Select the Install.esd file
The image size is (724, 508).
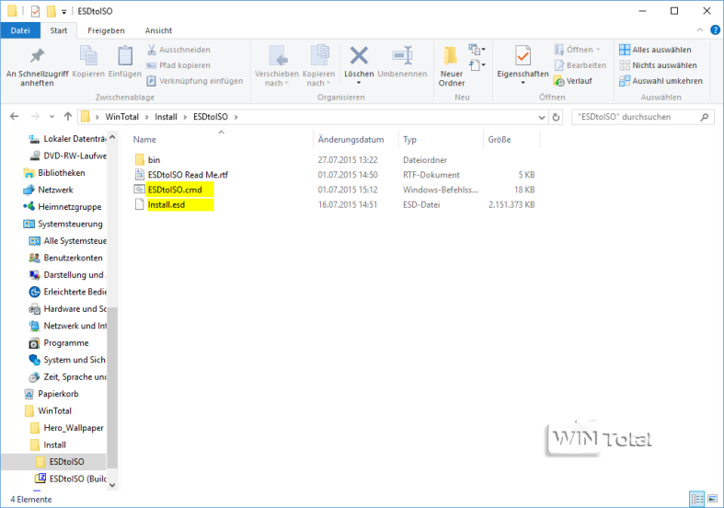pos(167,204)
